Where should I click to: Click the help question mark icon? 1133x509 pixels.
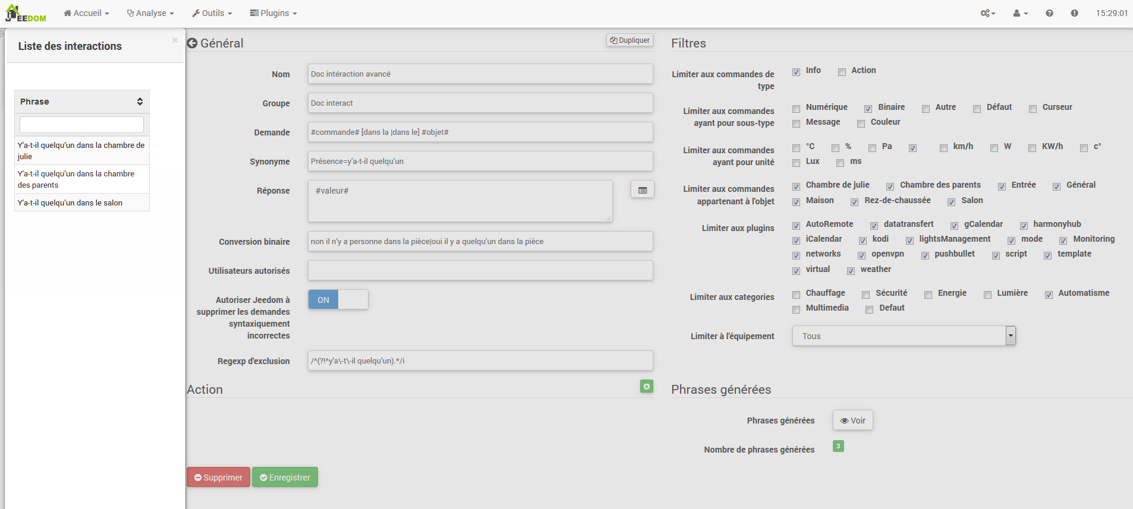tap(1049, 13)
